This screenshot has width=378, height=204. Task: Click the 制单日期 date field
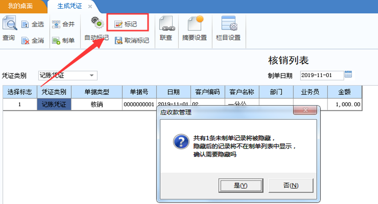pos(322,75)
